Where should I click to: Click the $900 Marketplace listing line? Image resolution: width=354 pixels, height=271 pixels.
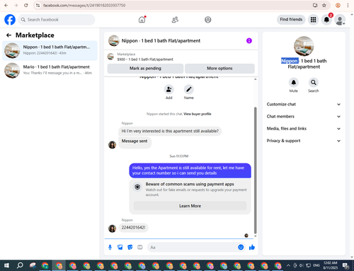click(145, 59)
